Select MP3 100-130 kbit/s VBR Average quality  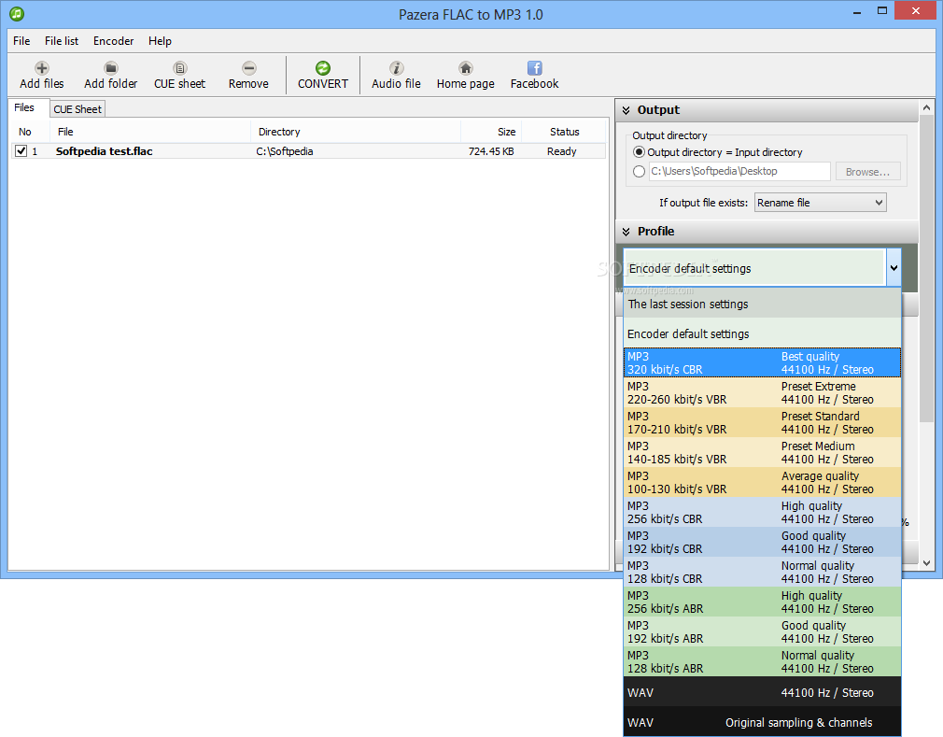762,483
